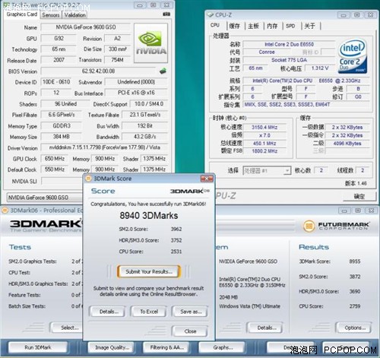This screenshot has height=358, width=380.
Task: Open the Sensors tab in GPU-Z
Action: pyautogui.click(x=51, y=15)
